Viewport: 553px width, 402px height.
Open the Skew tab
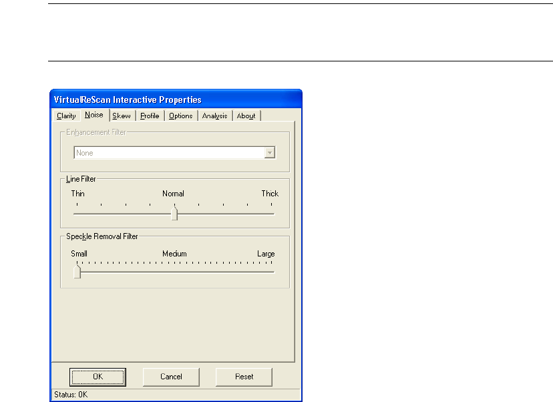[122, 116]
